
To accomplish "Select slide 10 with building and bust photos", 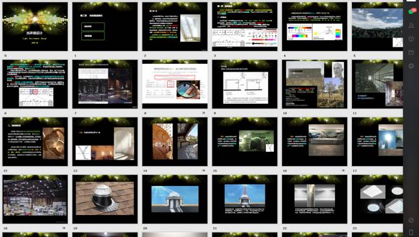I will pos(314,84).
